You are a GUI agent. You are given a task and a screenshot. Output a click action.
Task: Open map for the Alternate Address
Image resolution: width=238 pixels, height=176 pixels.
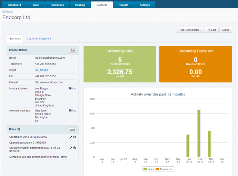click(72, 110)
